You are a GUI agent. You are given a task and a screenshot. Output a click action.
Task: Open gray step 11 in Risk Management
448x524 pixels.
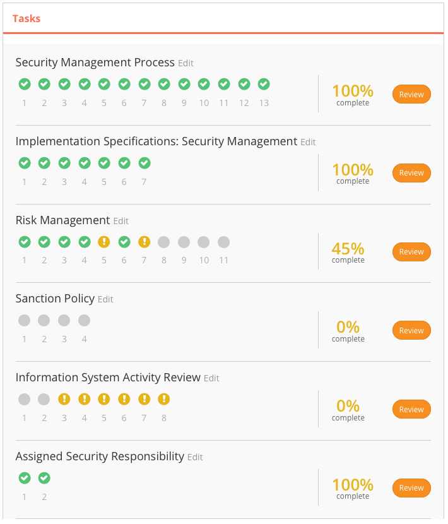click(x=223, y=242)
